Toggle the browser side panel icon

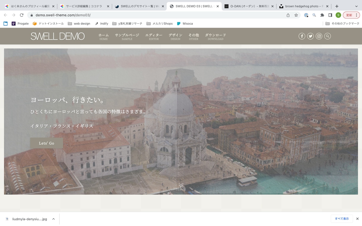coord(330,15)
